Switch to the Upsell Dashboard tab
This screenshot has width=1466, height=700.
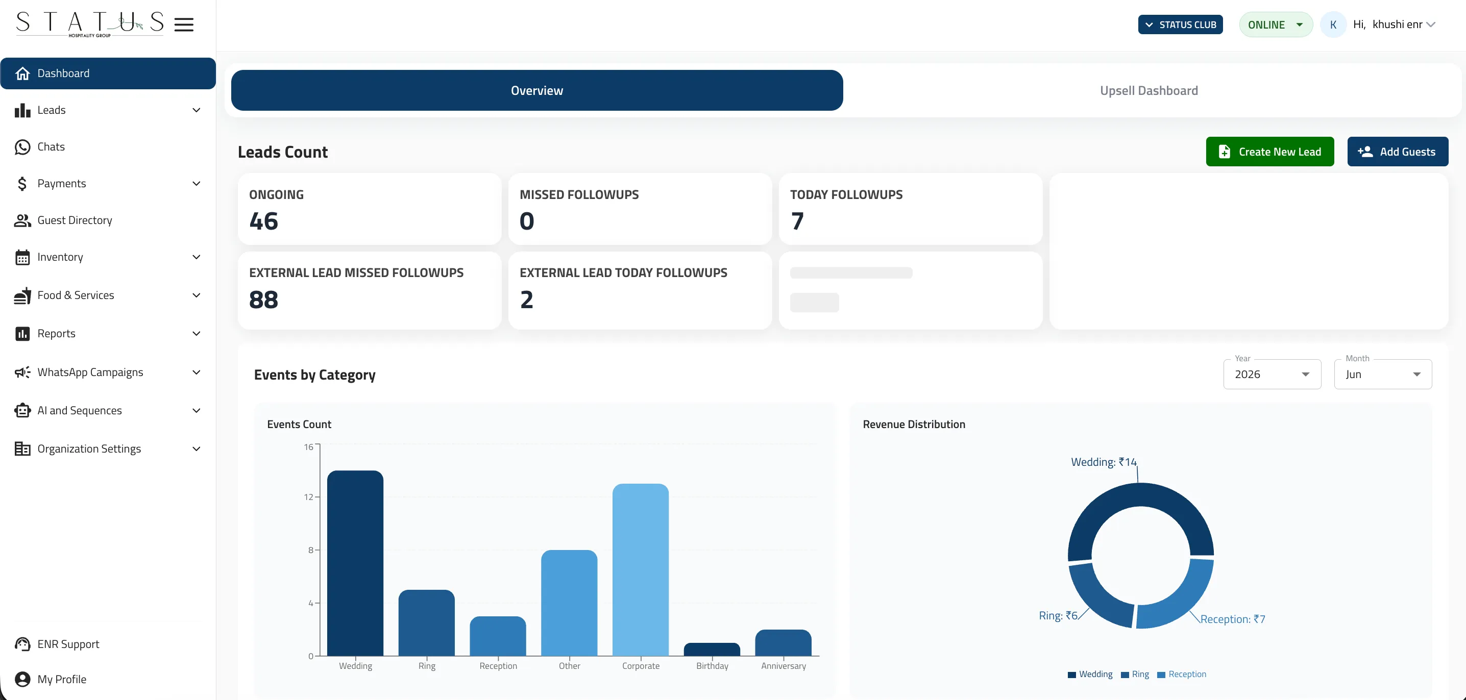click(1149, 90)
